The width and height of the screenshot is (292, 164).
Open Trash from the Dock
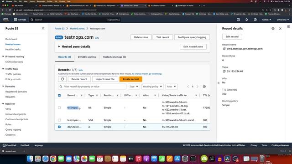pos(262,159)
